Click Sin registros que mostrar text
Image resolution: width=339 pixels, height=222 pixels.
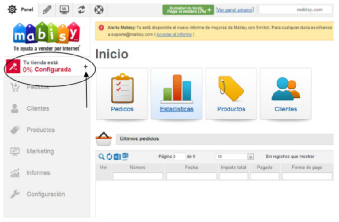click(x=290, y=157)
